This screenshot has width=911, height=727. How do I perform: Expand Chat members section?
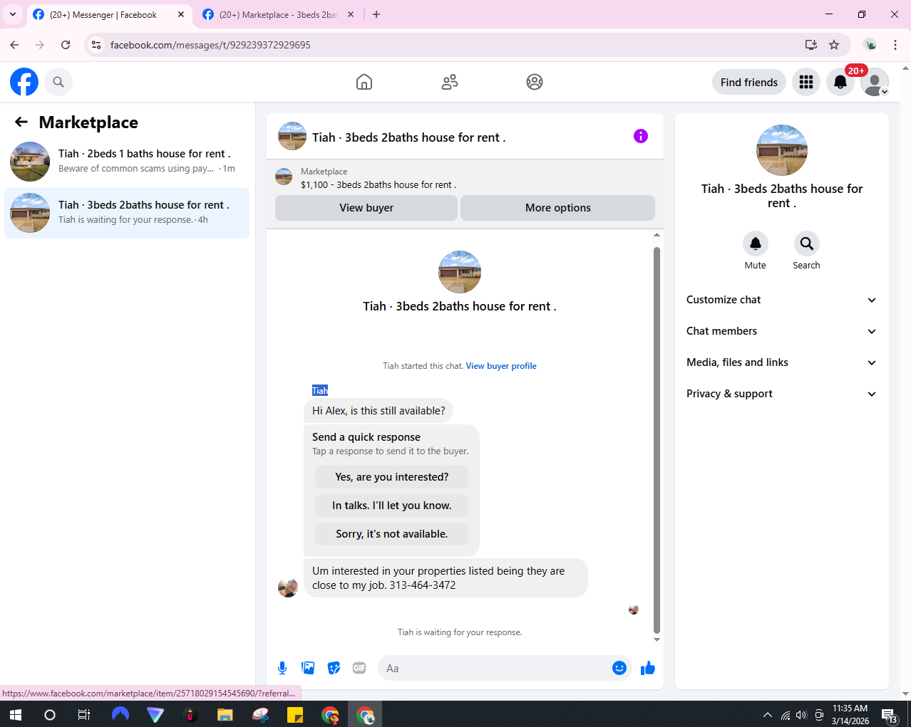[782, 331]
